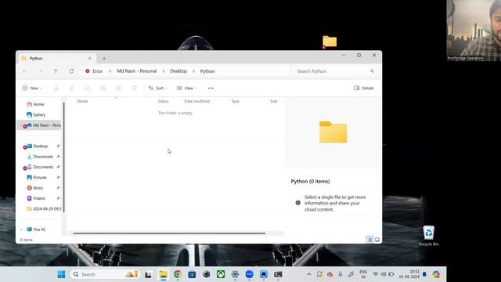501x282 pixels.
Task: Open Home in navigation pane
Action: (35, 104)
